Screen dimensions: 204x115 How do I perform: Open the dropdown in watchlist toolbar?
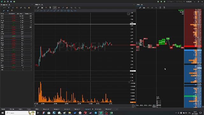(4, 8)
